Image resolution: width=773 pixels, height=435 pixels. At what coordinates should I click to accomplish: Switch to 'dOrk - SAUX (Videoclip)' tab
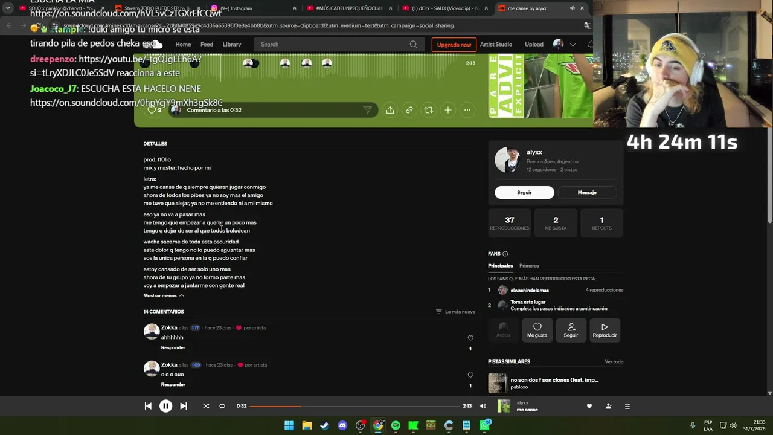coord(446,8)
